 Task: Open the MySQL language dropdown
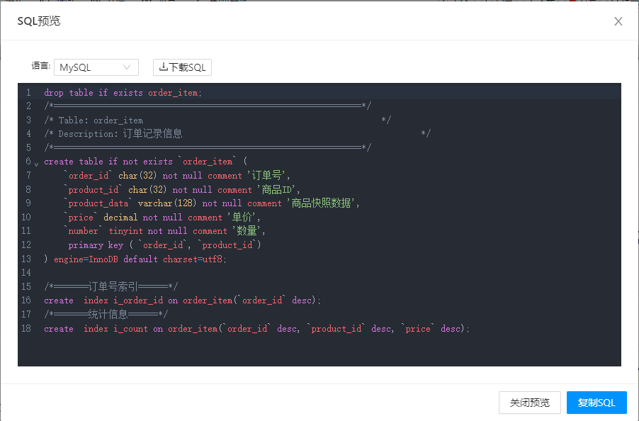click(96, 67)
